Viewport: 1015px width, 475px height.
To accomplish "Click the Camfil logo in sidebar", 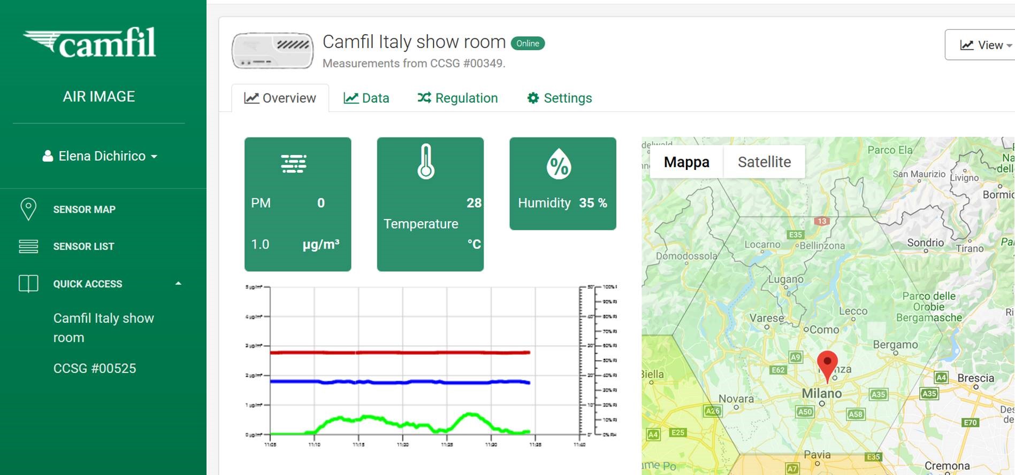I will [90, 43].
